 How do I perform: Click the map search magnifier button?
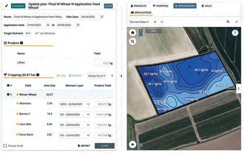coord(133,42)
